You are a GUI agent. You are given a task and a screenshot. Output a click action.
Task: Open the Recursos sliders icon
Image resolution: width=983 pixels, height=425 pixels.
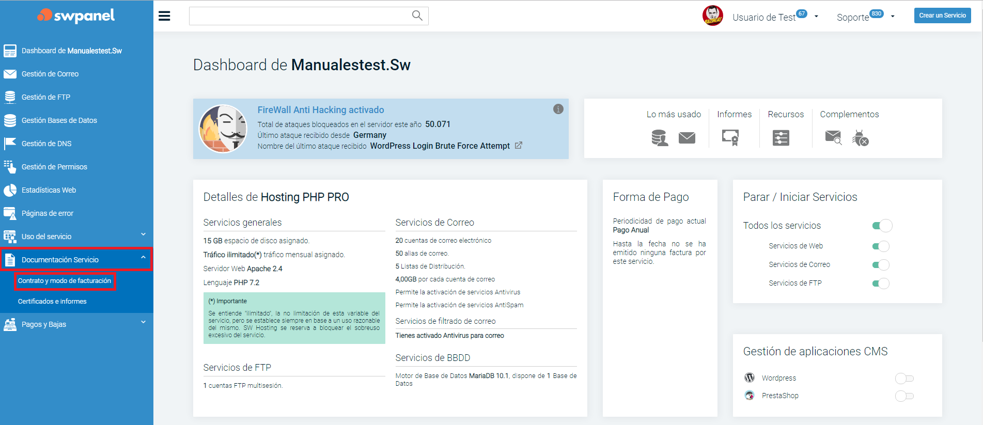(x=781, y=138)
